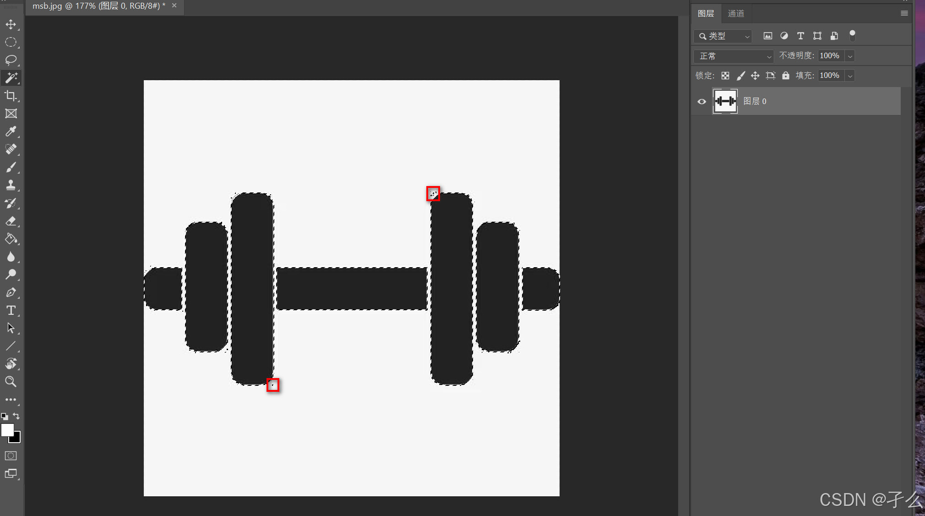Open the layers panel options menu

point(904,13)
